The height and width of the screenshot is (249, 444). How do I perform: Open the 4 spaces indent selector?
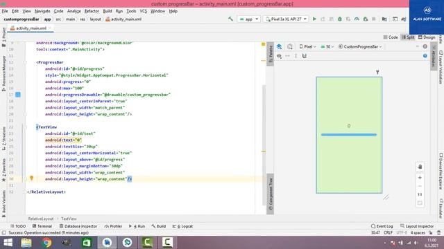click(418, 232)
